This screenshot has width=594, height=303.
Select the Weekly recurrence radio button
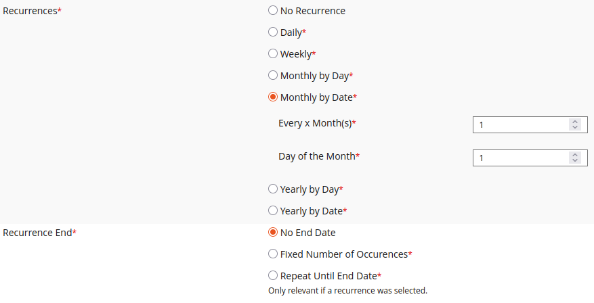tap(273, 53)
